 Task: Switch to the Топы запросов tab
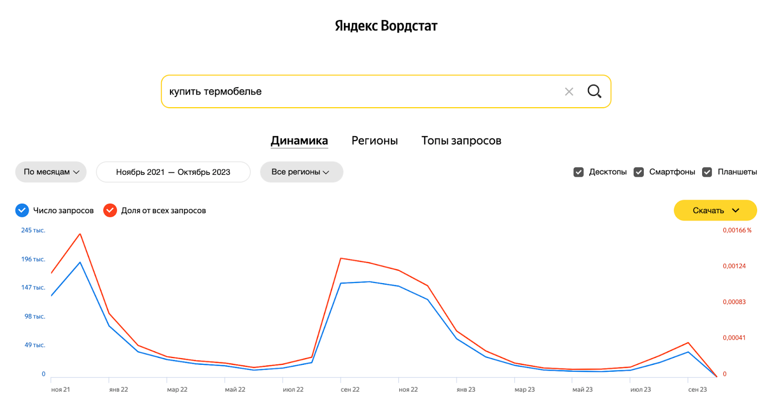coord(461,141)
